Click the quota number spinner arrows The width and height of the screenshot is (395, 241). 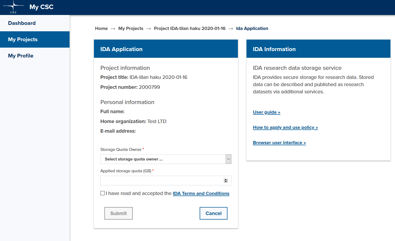(x=226, y=181)
